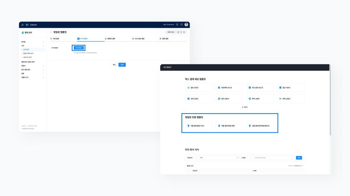Switch to the 기본 설정 step tab

[x=55, y=39]
